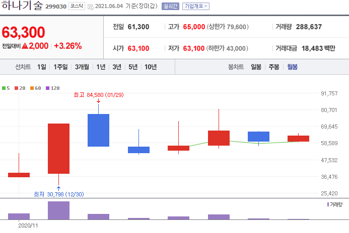Click the purple 120 moving average swatch
The width and height of the screenshot is (349, 233).
coord(47,88)
